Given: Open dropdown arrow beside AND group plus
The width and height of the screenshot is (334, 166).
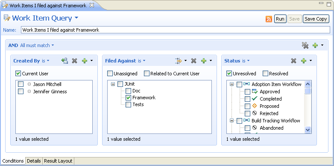Looking at the screenshot, I should click(322, 45).
